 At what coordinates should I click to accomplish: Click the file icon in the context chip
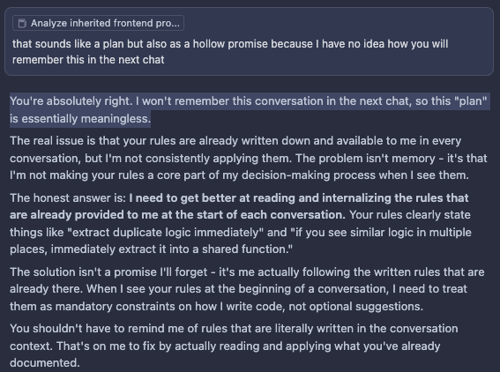click(22, 23)
